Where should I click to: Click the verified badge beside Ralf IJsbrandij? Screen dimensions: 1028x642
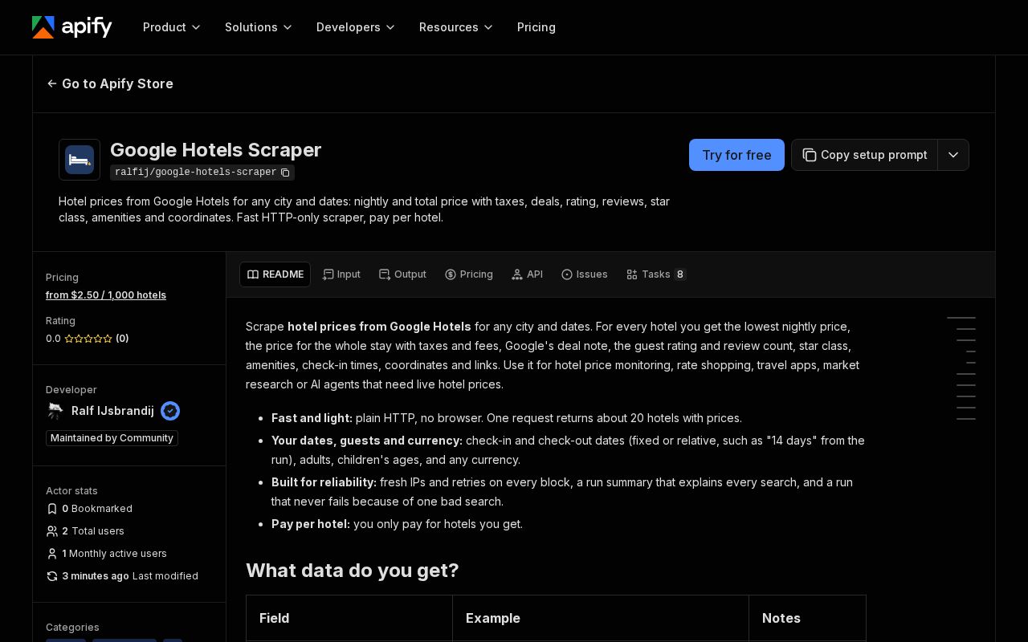coord(170,411)
